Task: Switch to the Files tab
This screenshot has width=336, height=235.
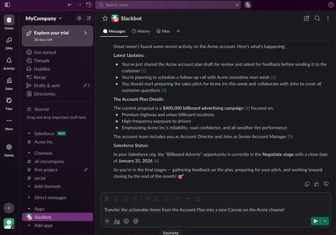Action: (x=163, y=31)
